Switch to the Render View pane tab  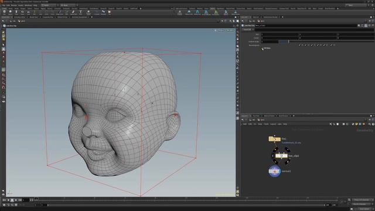pos(34,17)
